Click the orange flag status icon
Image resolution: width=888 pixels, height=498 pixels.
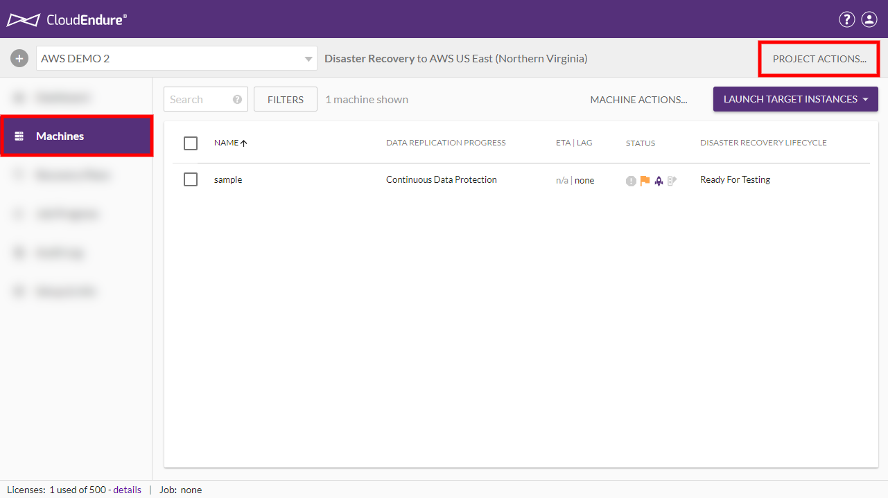[645, 181]
